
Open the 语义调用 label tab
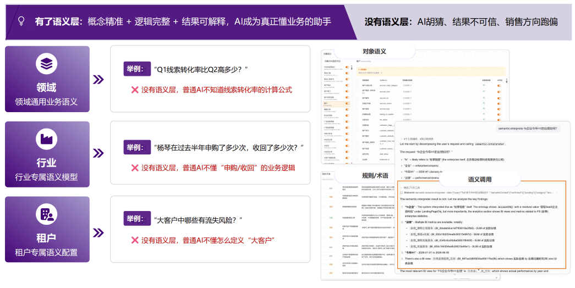point(480,179)
